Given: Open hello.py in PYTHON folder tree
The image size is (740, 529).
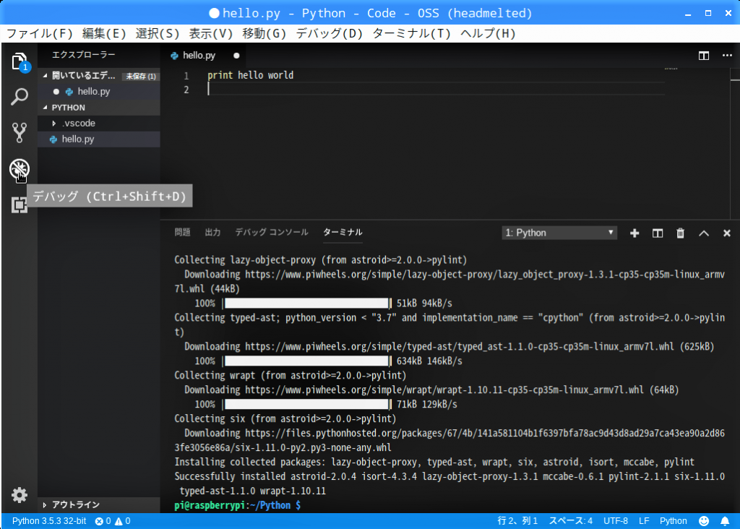Looking at the screenshot, I should (x=99, y=139).
